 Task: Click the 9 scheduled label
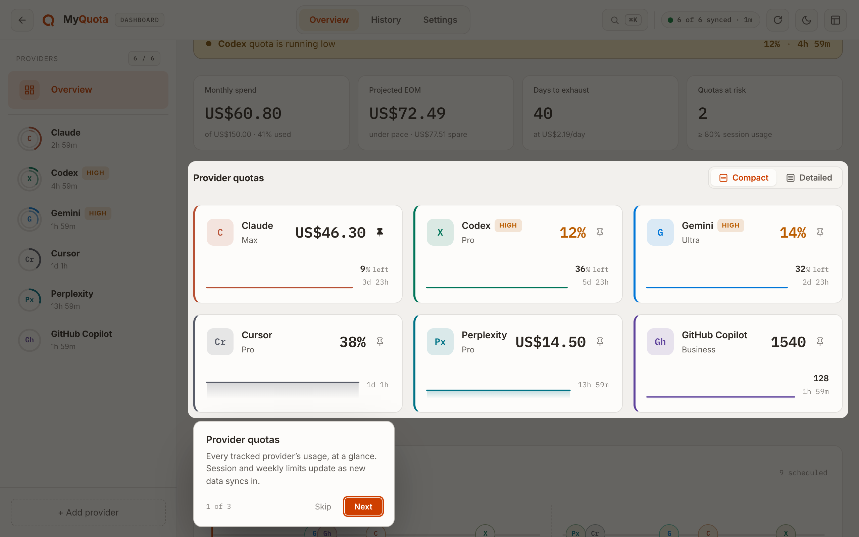coord(803,473)
